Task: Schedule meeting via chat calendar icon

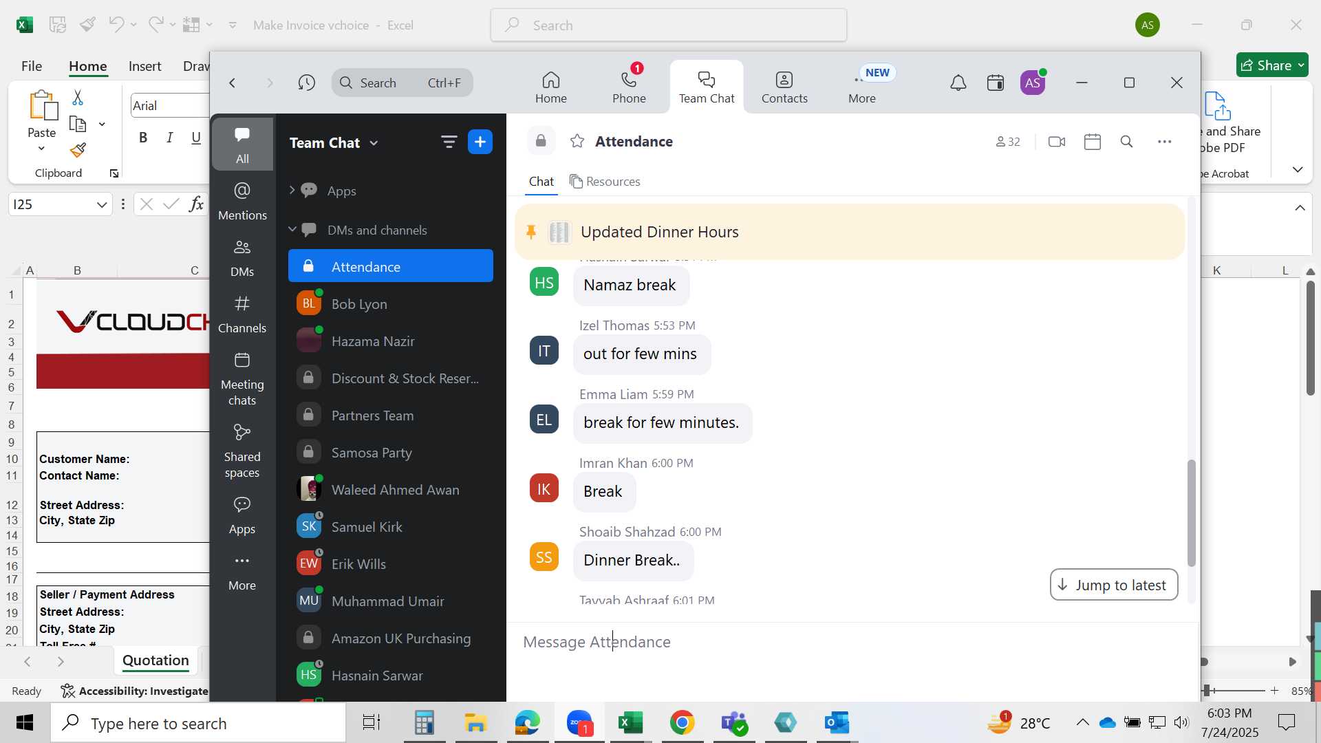Action: [x=1093, y=142]
